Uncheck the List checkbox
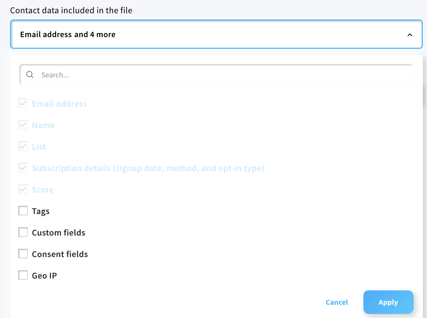 point(23,146)
